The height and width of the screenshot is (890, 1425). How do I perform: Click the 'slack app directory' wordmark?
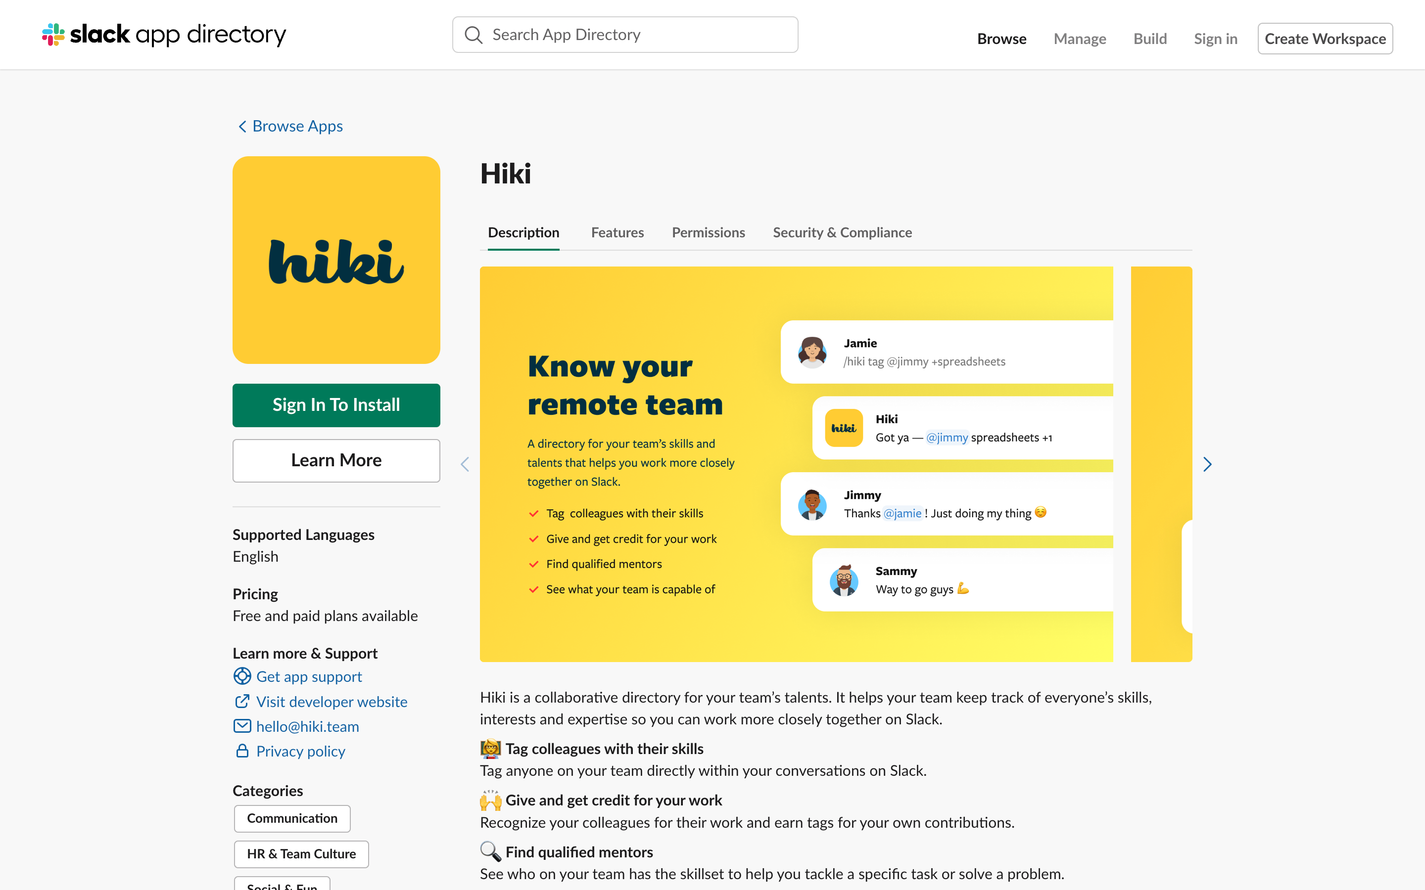pyautogui.click(x=178, y=35)
